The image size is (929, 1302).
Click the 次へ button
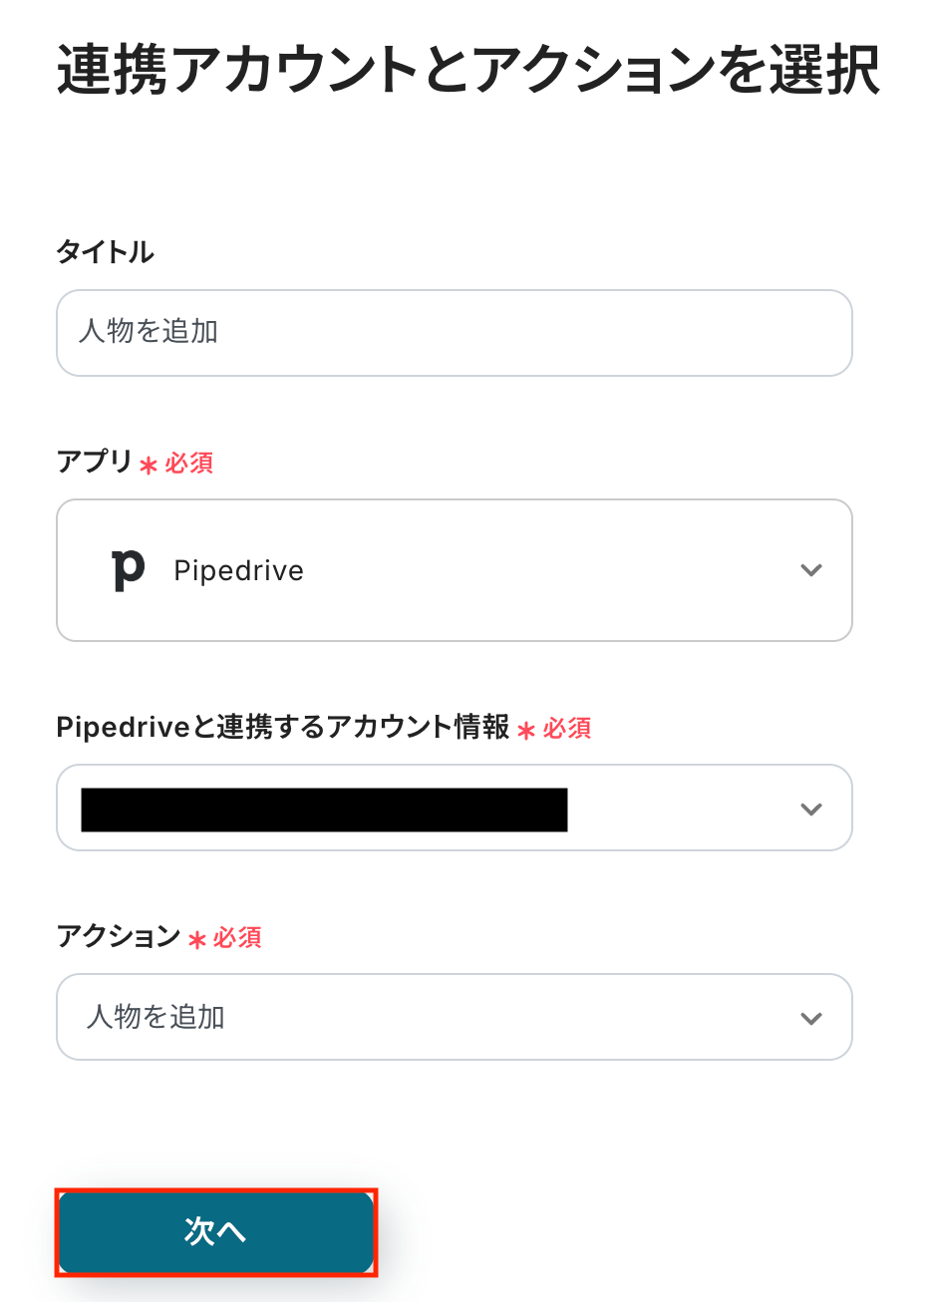(215, 1232)
